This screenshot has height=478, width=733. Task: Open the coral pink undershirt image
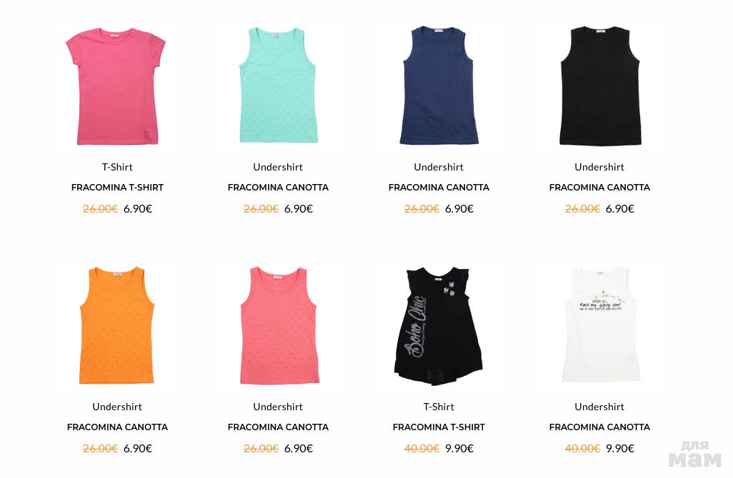click(279, 325)
